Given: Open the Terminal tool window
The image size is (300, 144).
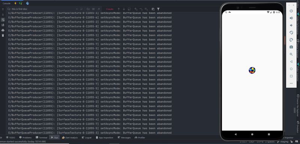Looking at the screenshot, I should (41, 138).
